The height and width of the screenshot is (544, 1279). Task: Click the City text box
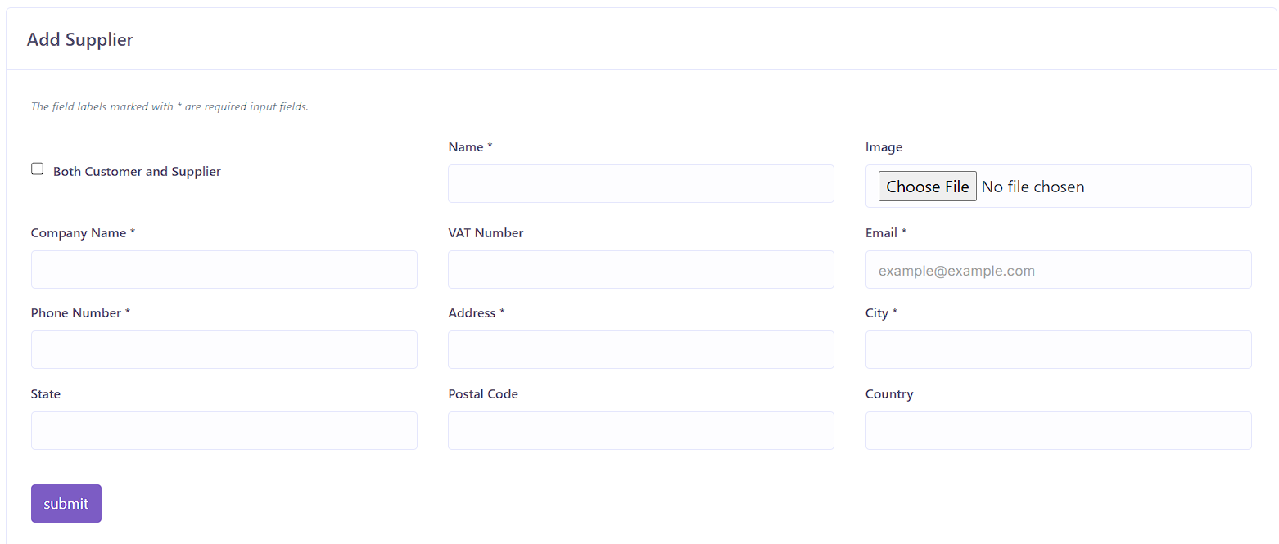1058,349
